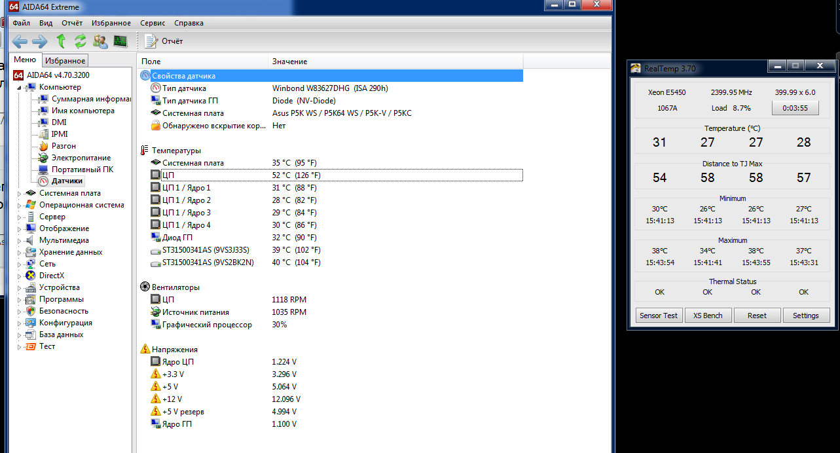Click the Тест tree item icon
840x453 pixels.
(x=30, y=346)
